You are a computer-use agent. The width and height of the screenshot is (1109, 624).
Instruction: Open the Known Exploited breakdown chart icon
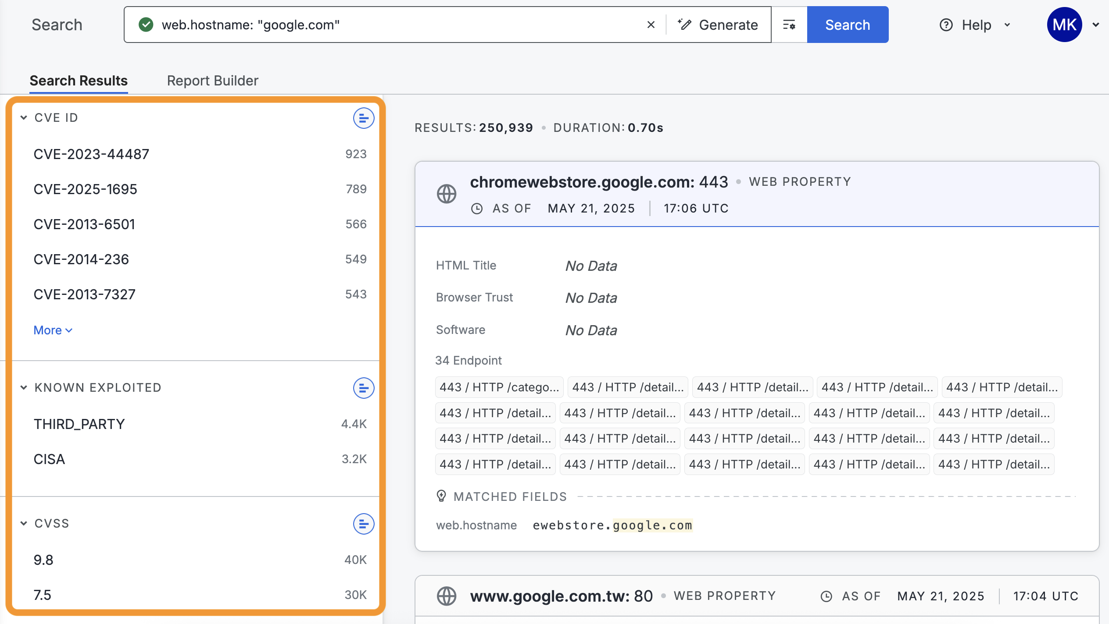[363, 388]
